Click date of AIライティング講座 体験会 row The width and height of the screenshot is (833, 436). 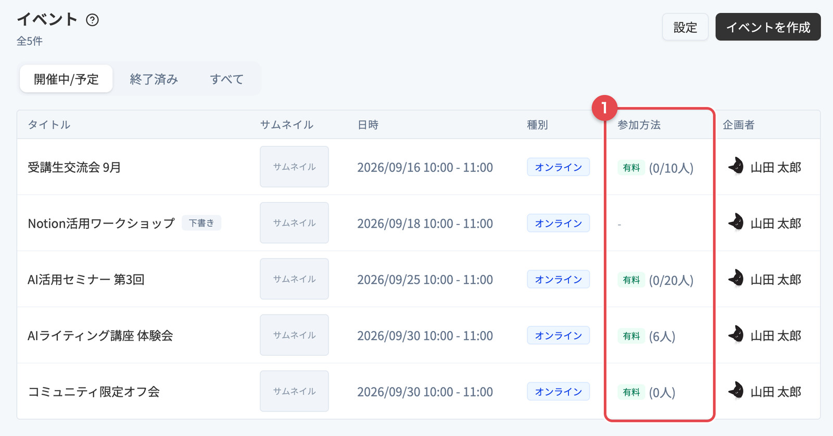425,336
